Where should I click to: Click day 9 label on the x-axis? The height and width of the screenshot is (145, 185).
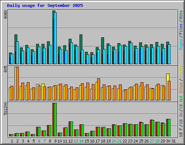coord(55,141)
